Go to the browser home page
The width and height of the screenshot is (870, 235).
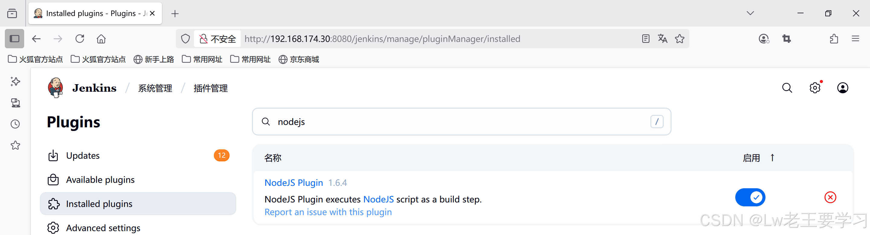tap(101, 39)
